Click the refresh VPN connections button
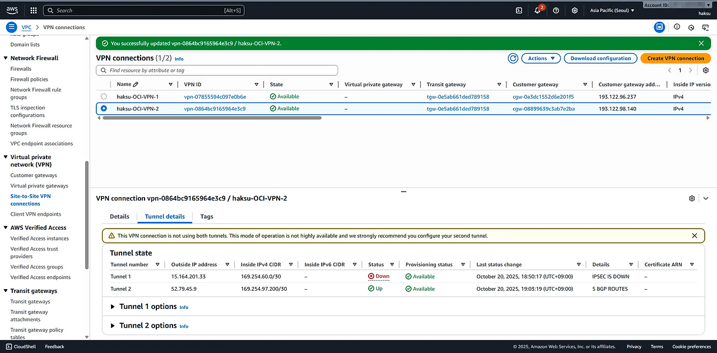The width and height of the screenshot is (717, 353). 513,58
